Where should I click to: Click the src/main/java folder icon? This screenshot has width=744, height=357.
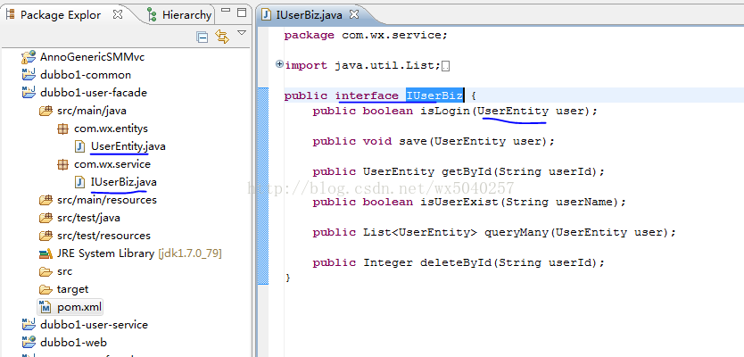click(x=45, y=111)
